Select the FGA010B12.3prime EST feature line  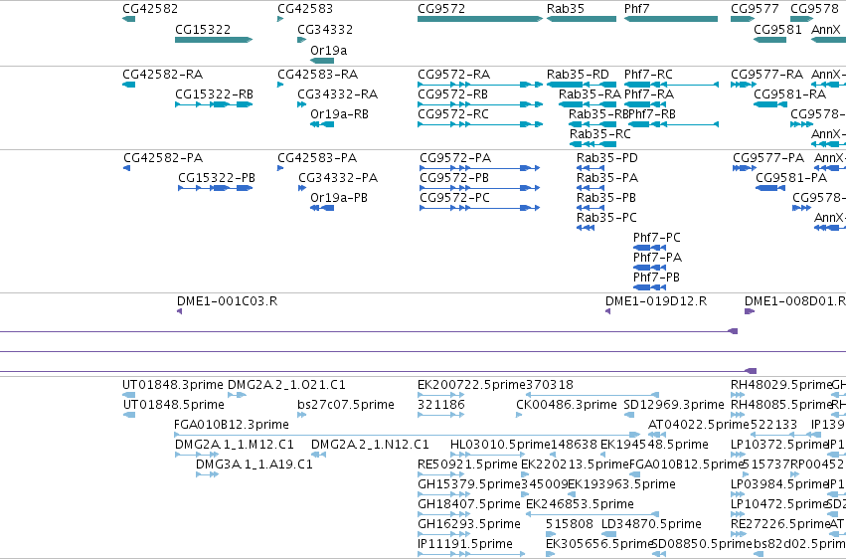408,435
